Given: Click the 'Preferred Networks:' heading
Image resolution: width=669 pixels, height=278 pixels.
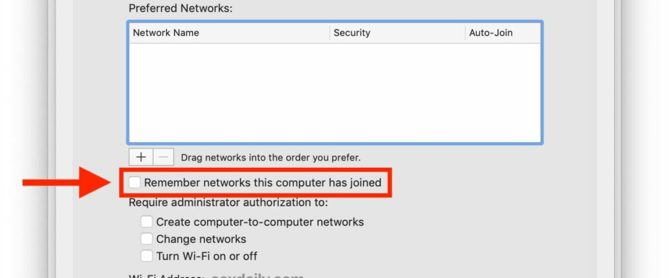Looking at the screenshot, I should (x=181, y=8).
